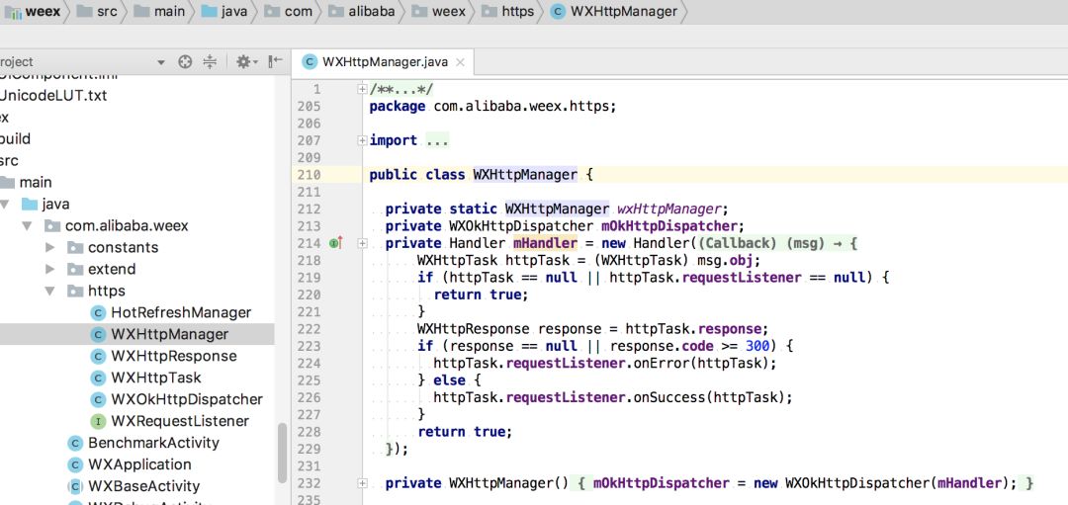Screen dimensions: 1068x505
Task: Open BenchmarkActivity class
Action: coord(153,443)
